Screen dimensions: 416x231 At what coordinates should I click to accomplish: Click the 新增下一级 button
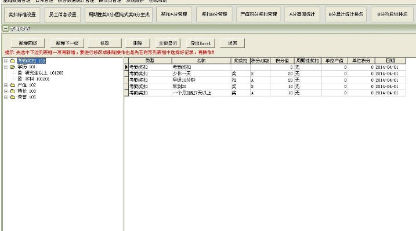(67, 43)
